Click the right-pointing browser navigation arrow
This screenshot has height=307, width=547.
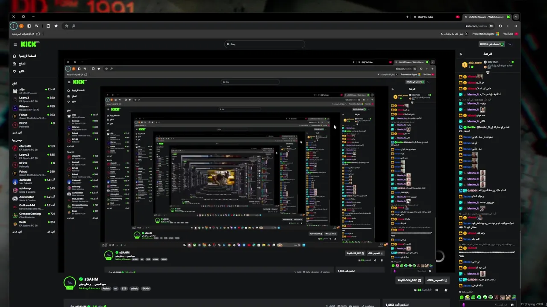coord(515,26)
